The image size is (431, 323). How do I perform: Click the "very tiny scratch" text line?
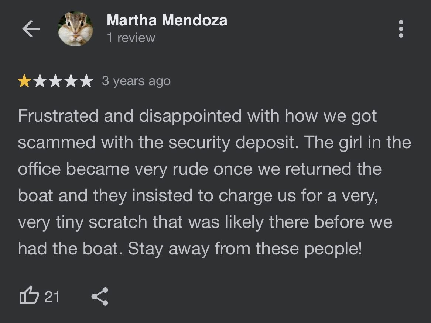[x=205, y=222]
